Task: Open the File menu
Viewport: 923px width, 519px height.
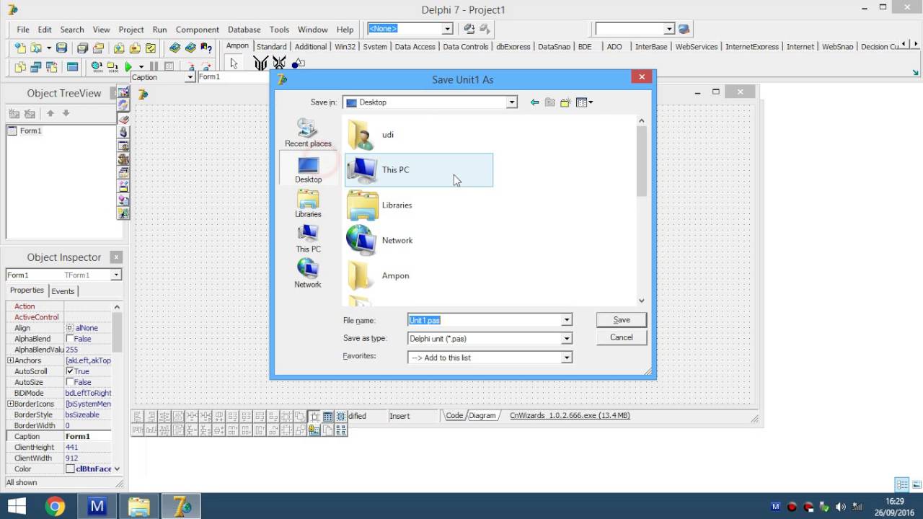Action: pyautogui.click(x=23, y=30)
